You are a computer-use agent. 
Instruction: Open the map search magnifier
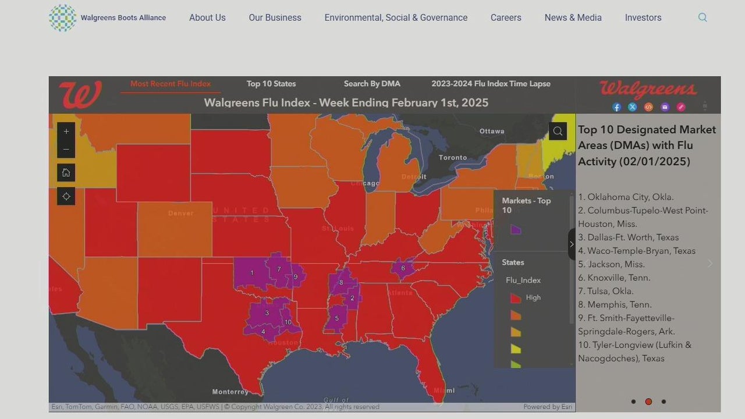558,131
